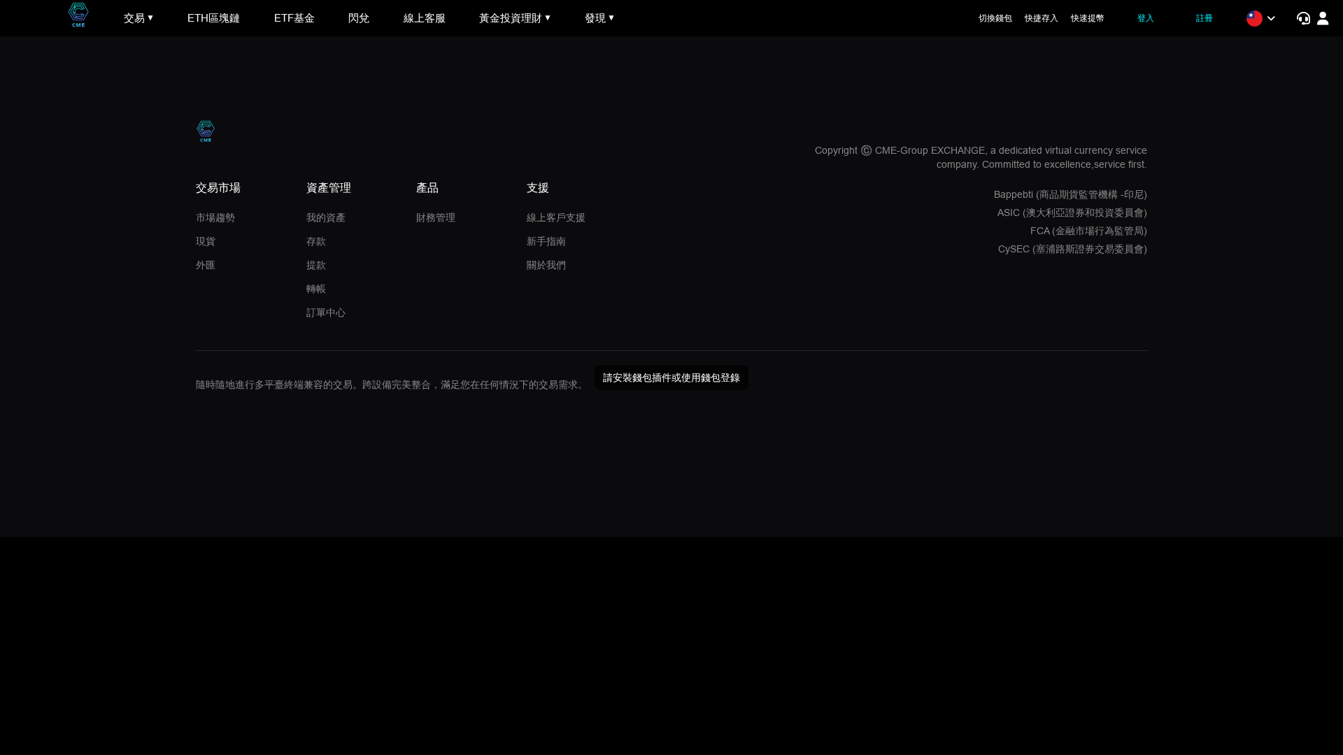Click the 交易市場 footer heading
This screenshot has width=1343, height=755.
[218, 188]
